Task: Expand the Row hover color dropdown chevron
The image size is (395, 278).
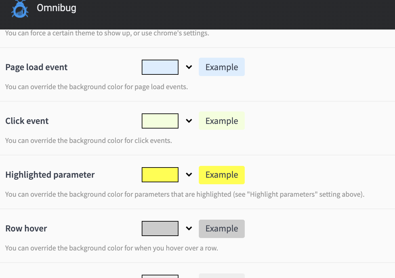Action: click(189, 228)
